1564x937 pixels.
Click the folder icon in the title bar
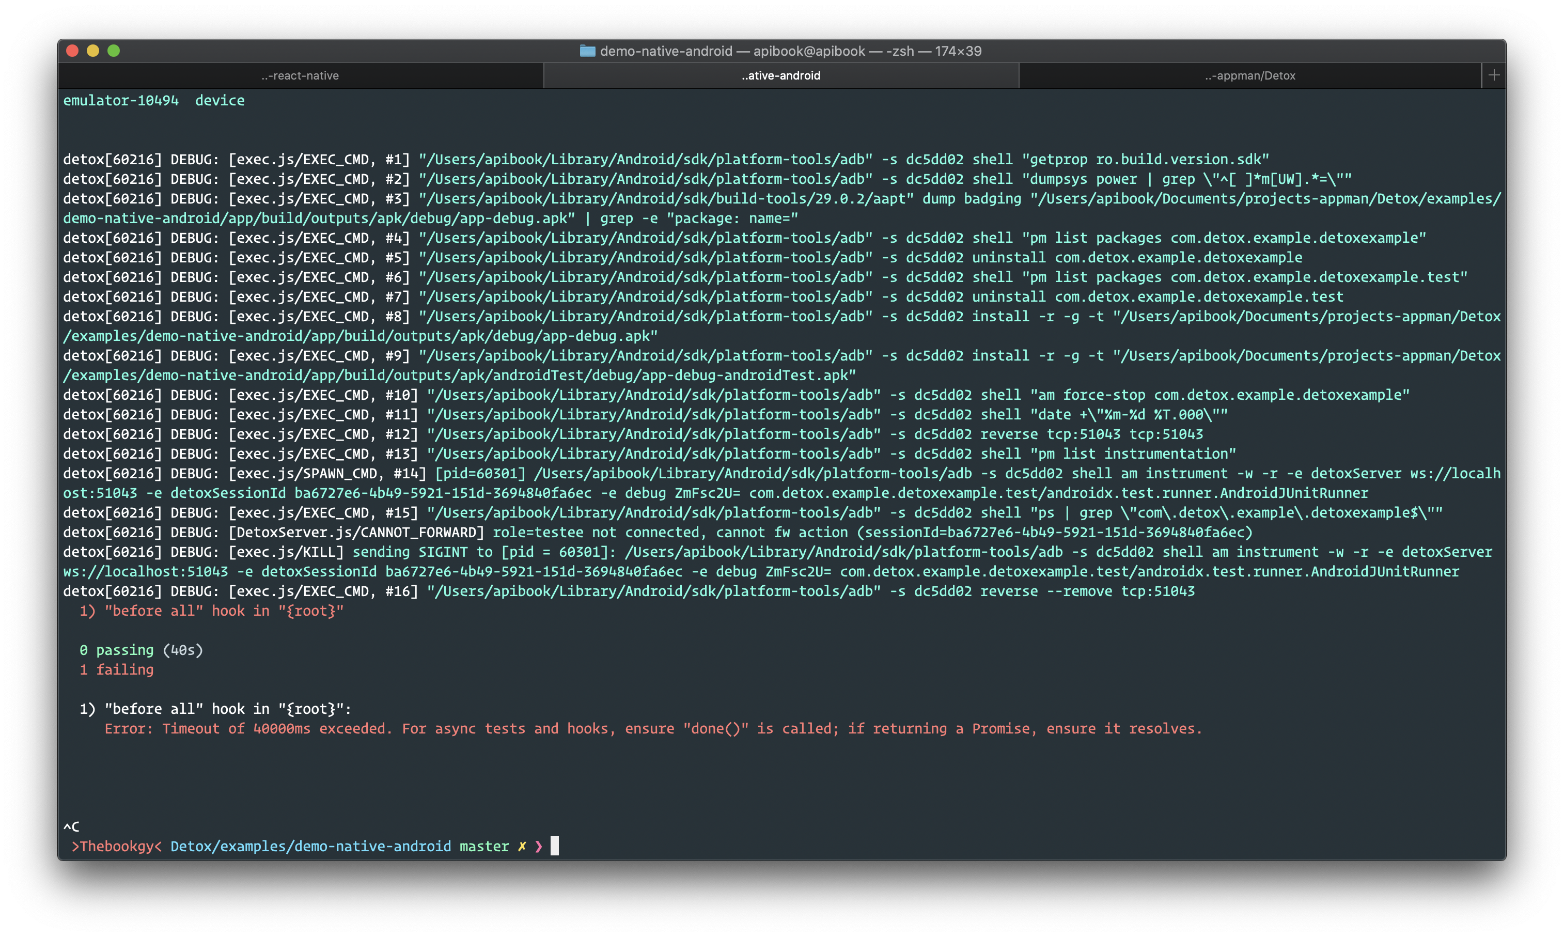point(587,51)
